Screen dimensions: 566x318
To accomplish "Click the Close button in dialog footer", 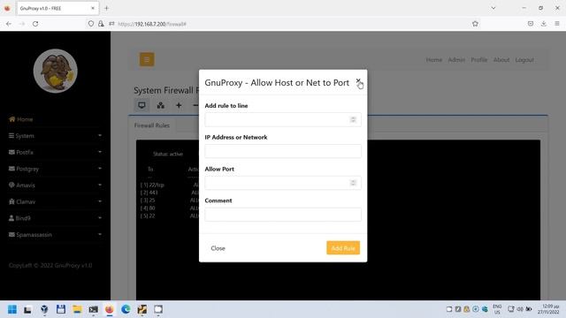I will click(x=218, y=248).
